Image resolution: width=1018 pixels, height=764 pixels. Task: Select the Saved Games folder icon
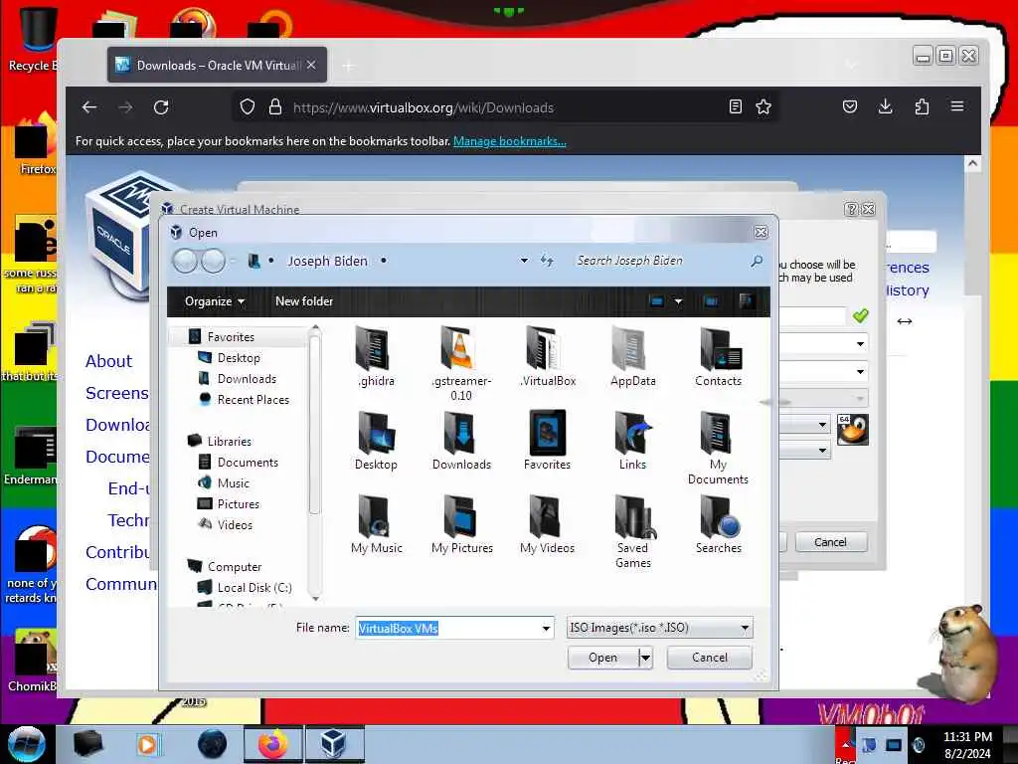pos(632,531)
